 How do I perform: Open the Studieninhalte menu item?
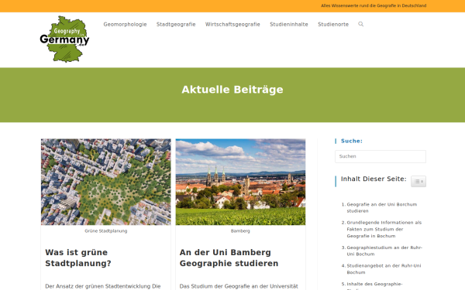(x=289, y=24)
